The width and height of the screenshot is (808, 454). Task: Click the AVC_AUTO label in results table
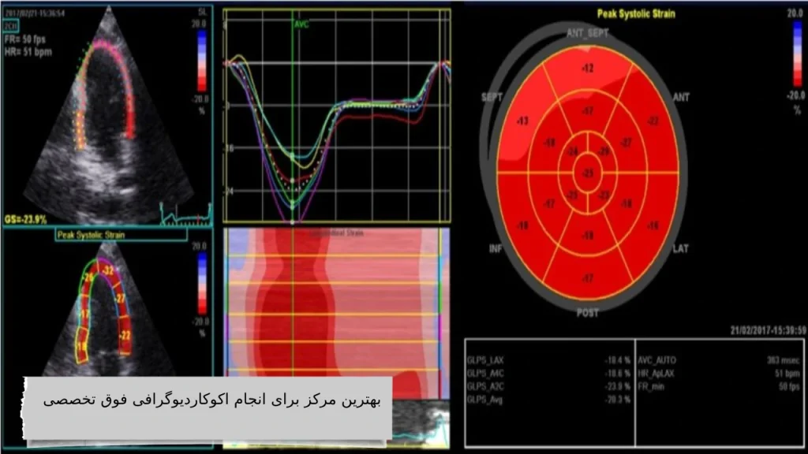click(656, 360)
